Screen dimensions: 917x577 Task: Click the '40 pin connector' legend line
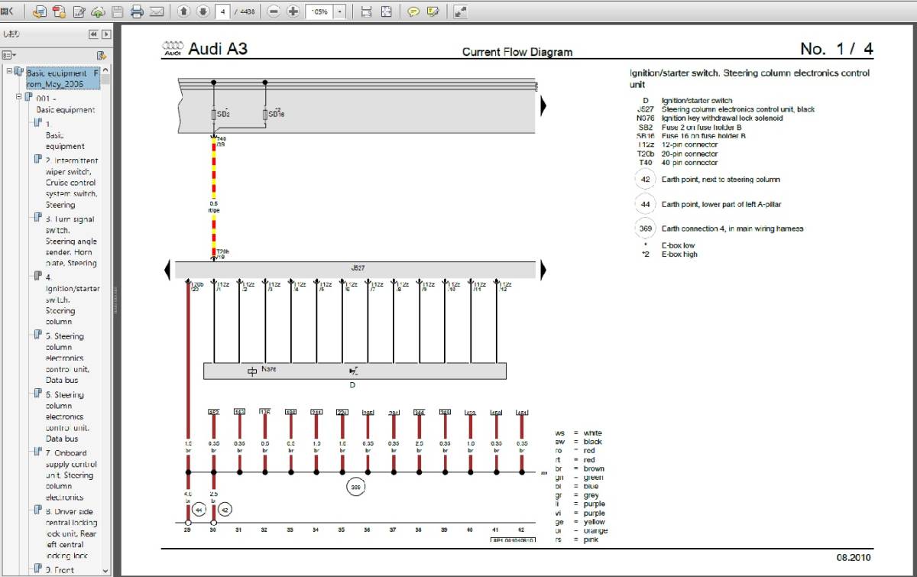pos(689,163)
